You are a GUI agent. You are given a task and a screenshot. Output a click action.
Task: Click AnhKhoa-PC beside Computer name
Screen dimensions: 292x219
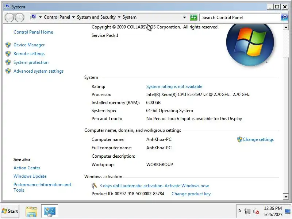point(159,139)
